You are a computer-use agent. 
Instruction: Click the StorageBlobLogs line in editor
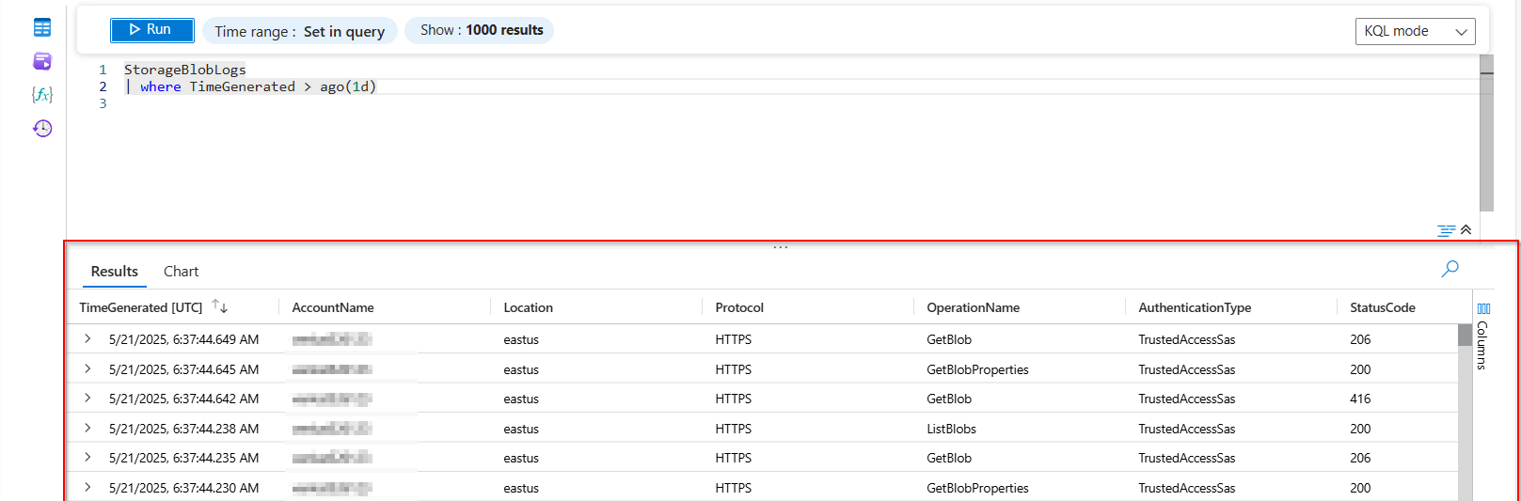click(184, 70)
